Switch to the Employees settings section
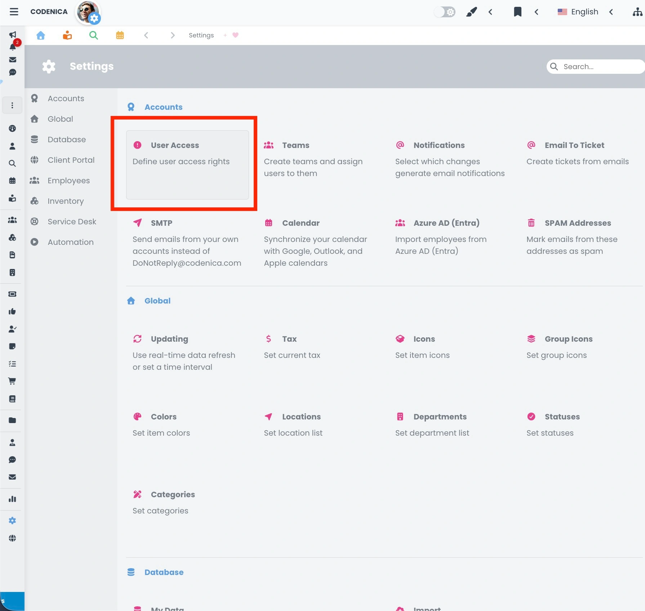The width and height of the screenshot is (645, 611). (68, 180)
